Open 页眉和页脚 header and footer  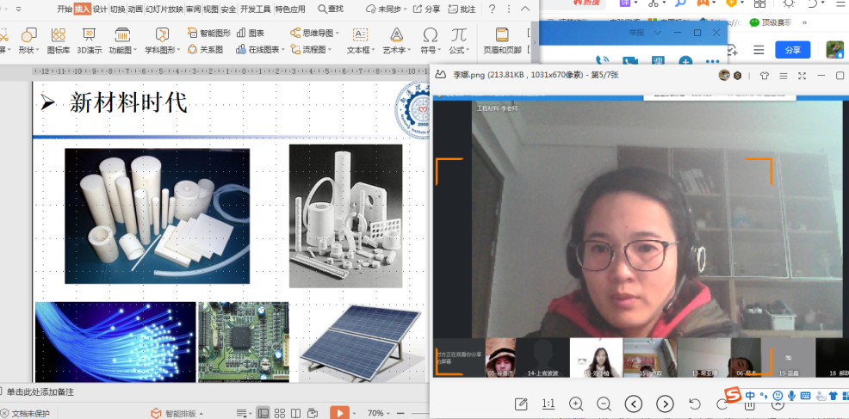point(502,40)
